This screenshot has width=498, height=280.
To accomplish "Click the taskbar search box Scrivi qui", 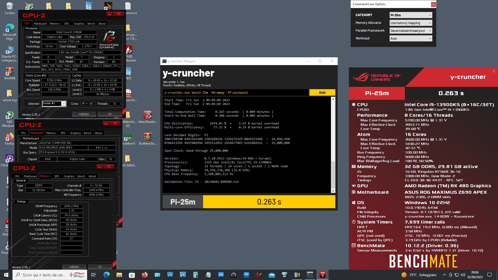I will click(x=49, y=275).
